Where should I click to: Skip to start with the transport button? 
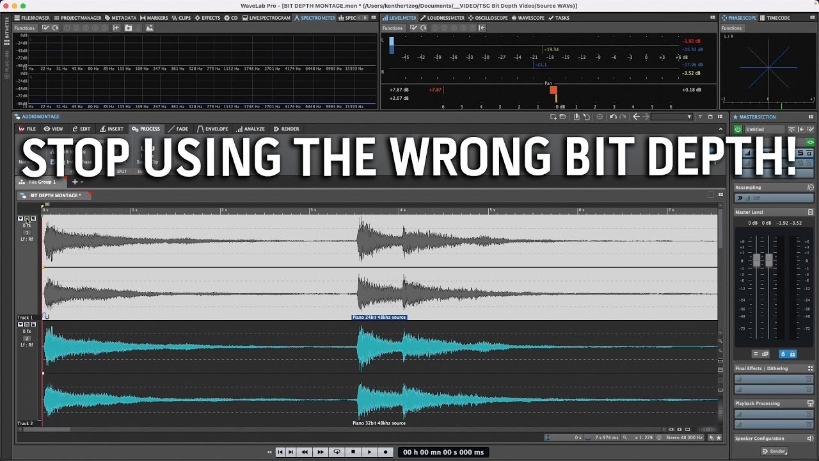pos(280,452)
